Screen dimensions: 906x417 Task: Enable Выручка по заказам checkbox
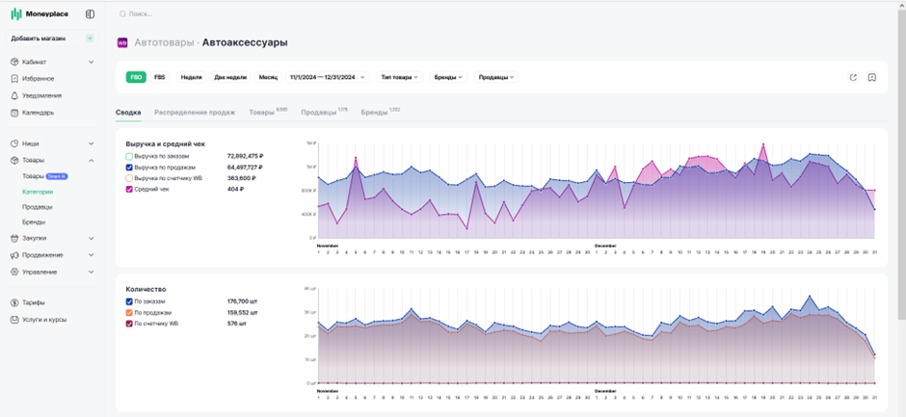(129, 157)
